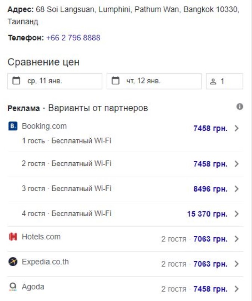Image resolution: width=252 pixels, height=301 pixels.
Task: Click the Booking.com logo icon
Action: (13, 126)
